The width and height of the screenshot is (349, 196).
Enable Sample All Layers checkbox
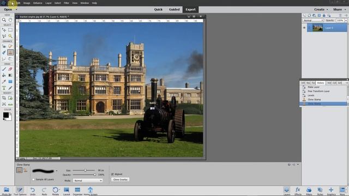tap(33, 179)
